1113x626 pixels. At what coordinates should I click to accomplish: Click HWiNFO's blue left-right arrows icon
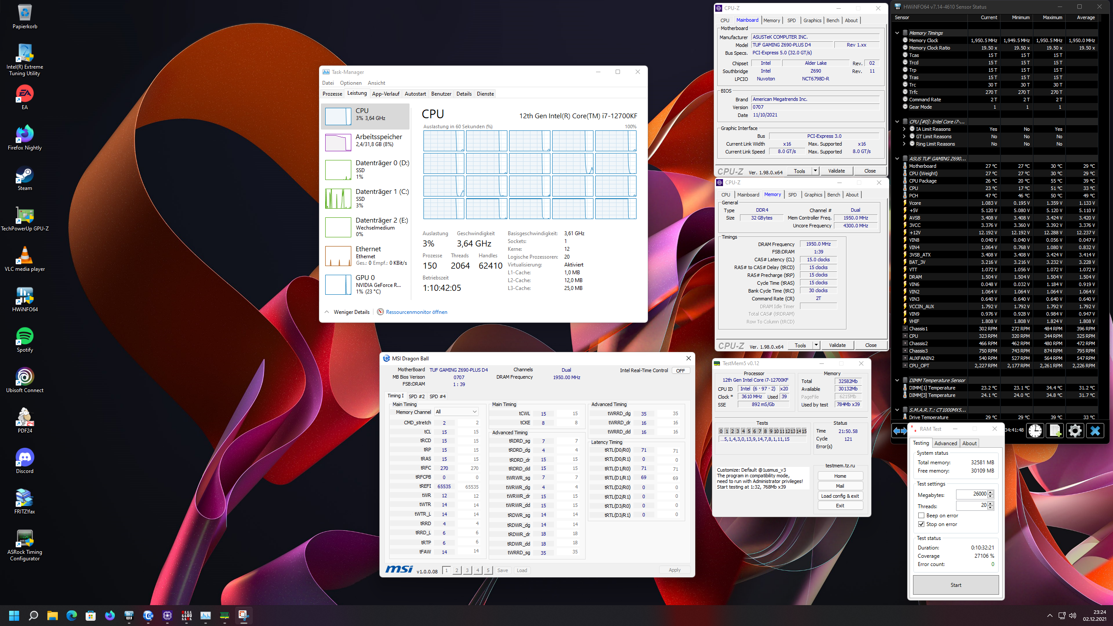tap(900, 430)
